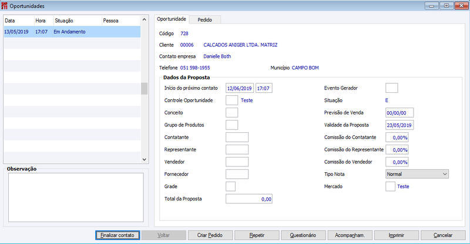
Task: Click telephone number 051 598-1955
Action: [x=195, y=68]
